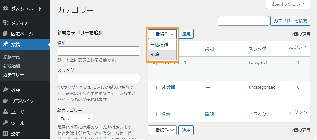
Task: Toggle select-all checkbox in table footer
Action: tap(154, 114)
